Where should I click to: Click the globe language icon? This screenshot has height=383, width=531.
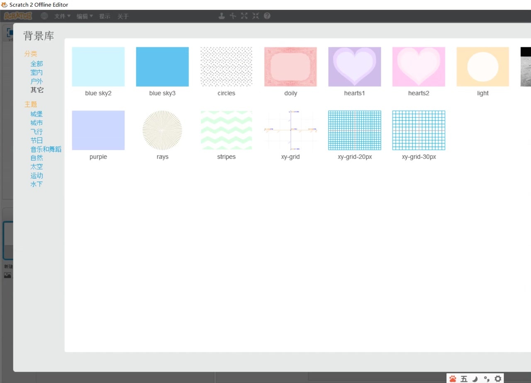pos(44,16)
